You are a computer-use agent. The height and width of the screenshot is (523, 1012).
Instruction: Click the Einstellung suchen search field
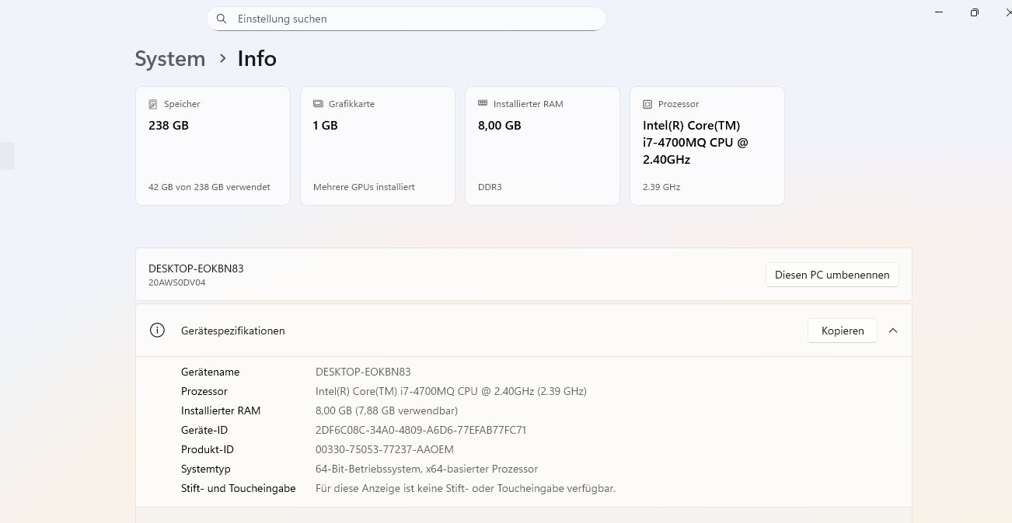pos(406,19)
